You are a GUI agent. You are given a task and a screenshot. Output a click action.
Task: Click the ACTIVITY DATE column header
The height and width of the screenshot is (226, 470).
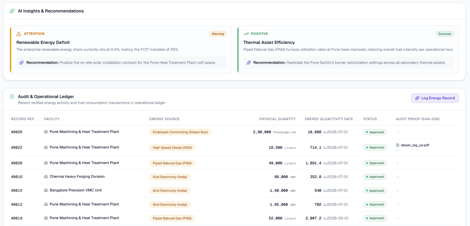coord(340,119)
